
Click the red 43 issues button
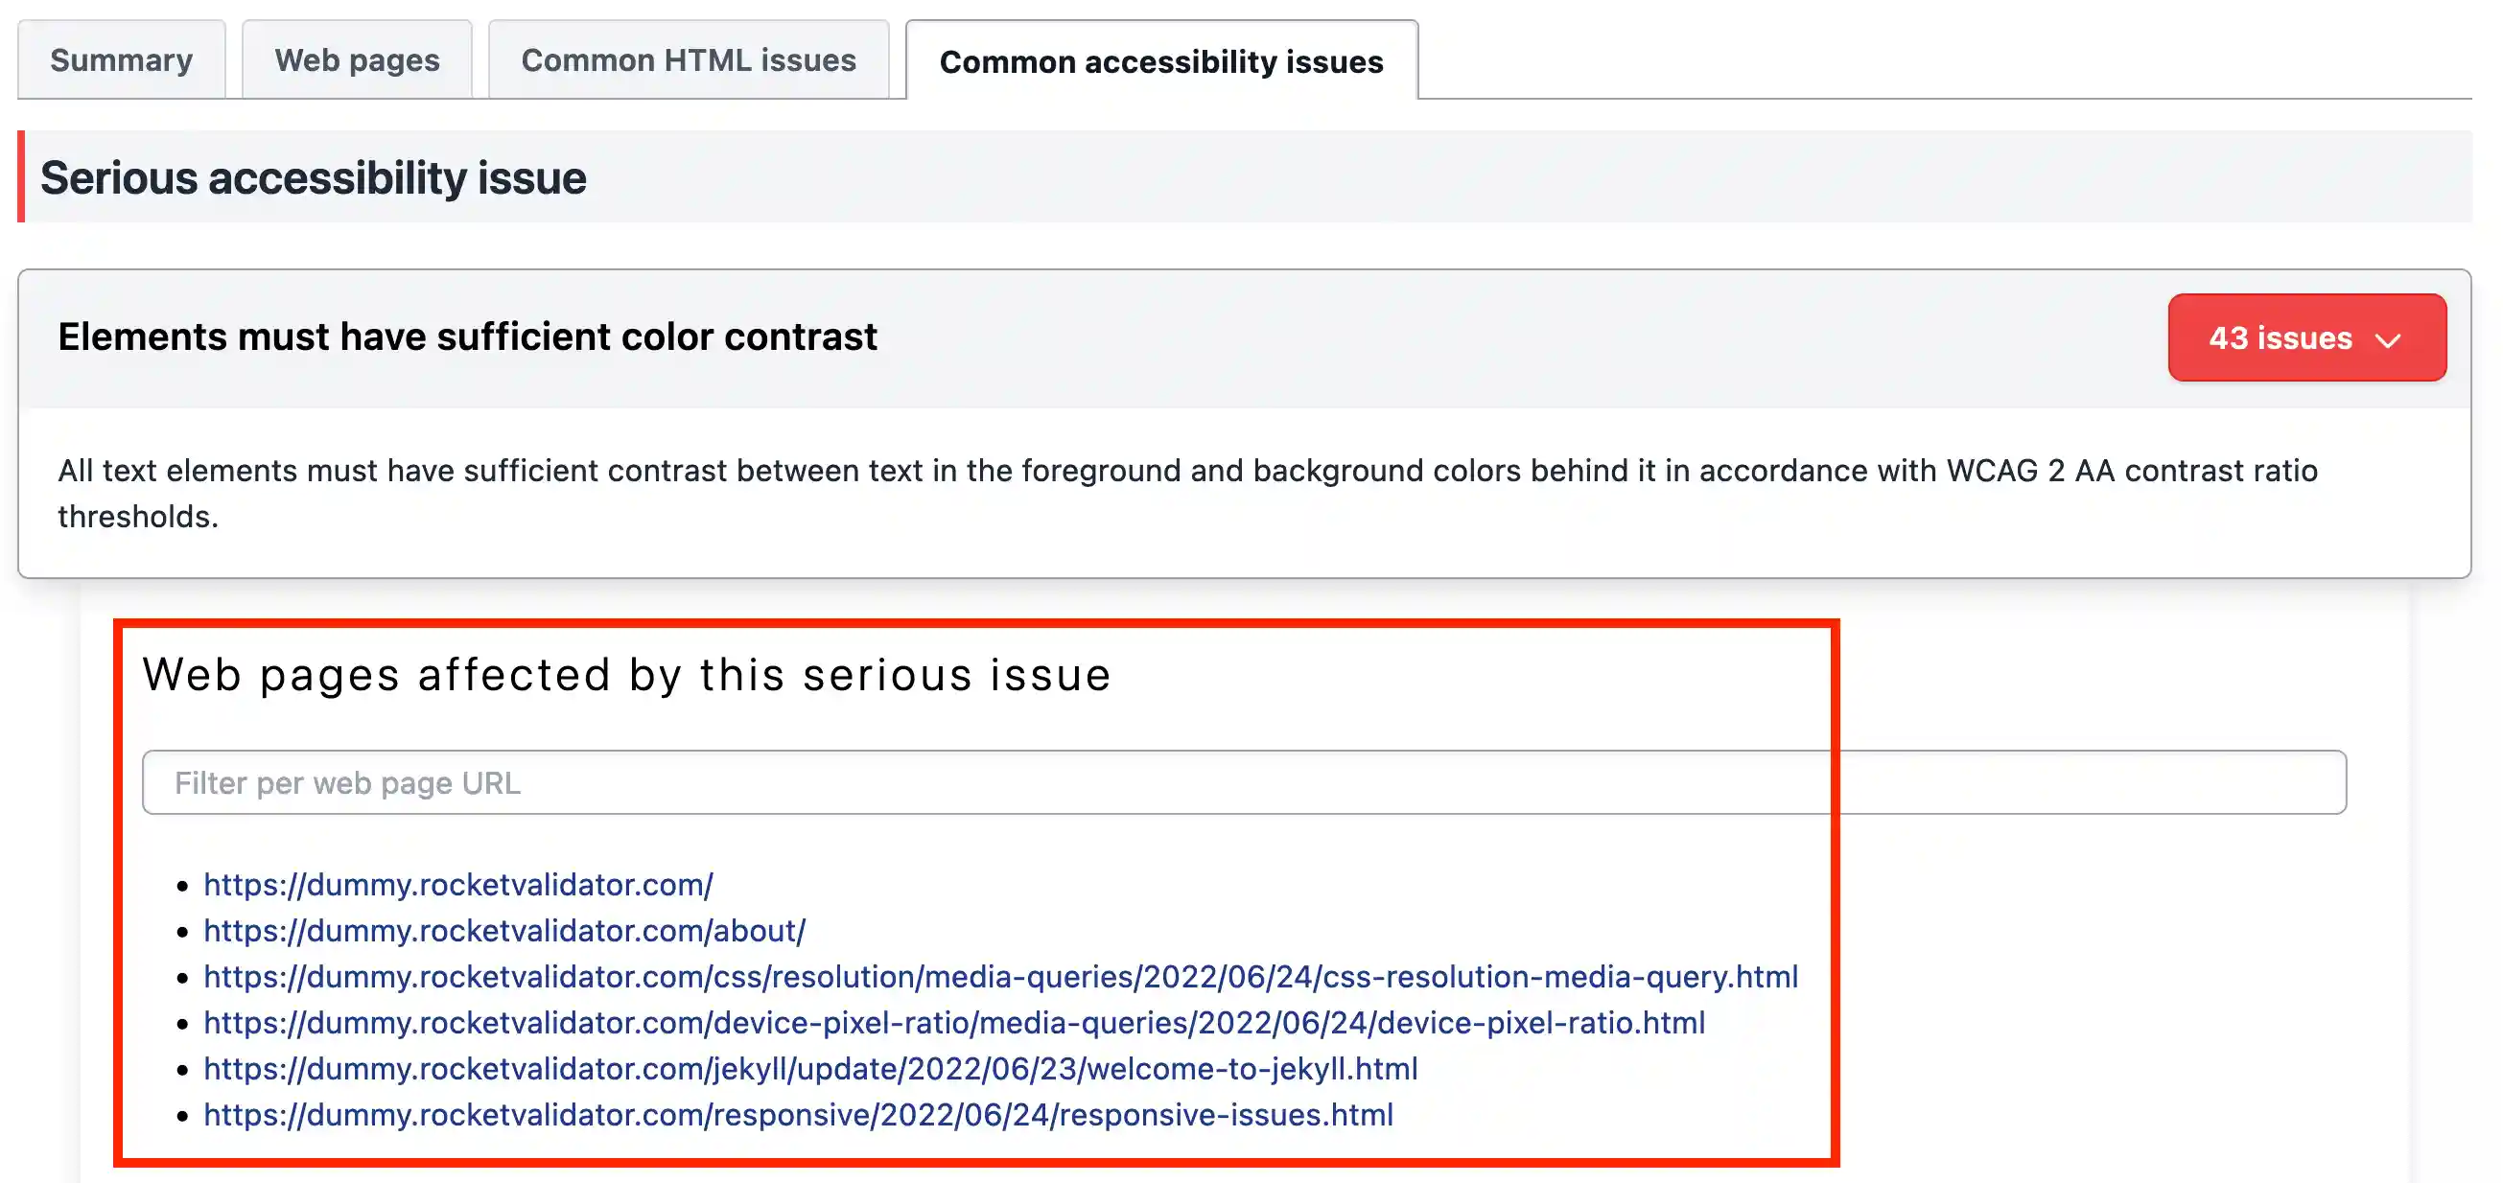coord(2280,338)
